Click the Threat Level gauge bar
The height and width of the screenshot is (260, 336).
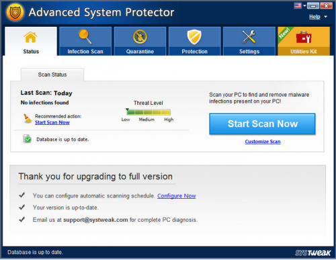pyautogui.click(x=149, y=112)
